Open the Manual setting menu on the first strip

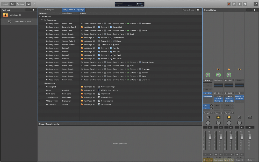point(208,80)
